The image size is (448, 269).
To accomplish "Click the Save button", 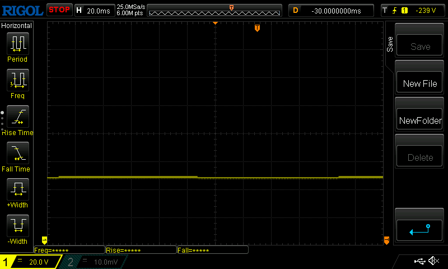I will [x=419, y=45].
